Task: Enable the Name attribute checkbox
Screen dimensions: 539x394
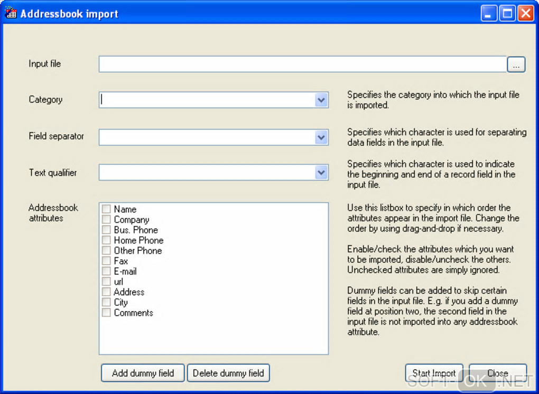Action: click(x=106, y=209)
